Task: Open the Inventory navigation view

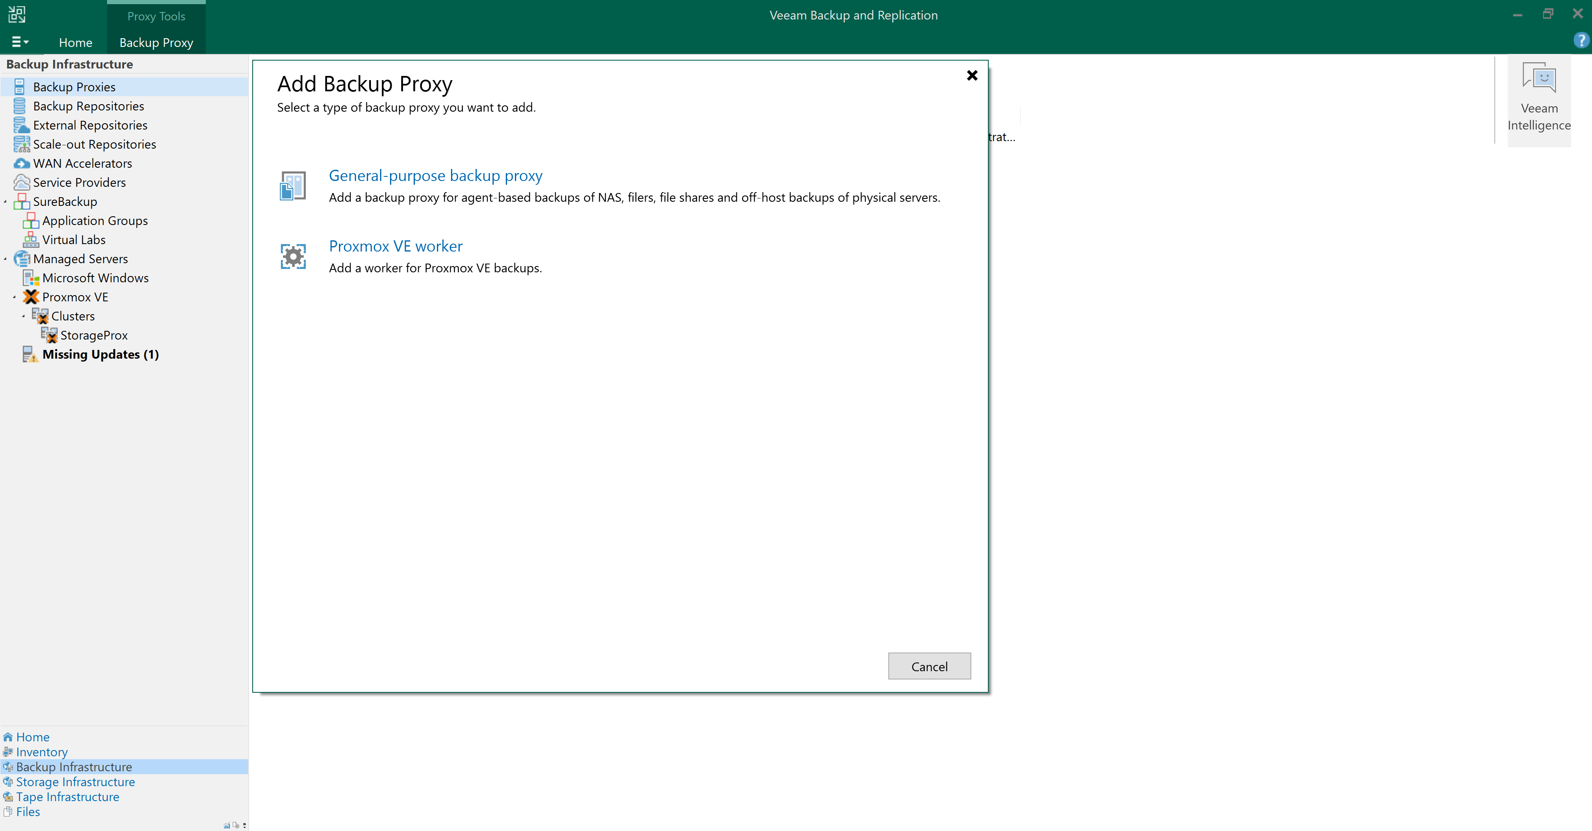Action: click(41, 752)
